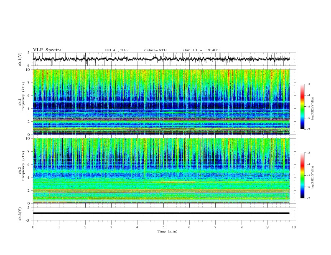Click time axis tick label "0"

click(33, 227)
